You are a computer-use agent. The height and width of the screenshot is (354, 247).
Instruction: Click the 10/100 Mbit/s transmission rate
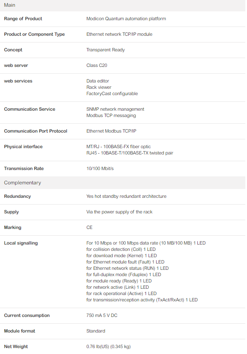point(100,169)
